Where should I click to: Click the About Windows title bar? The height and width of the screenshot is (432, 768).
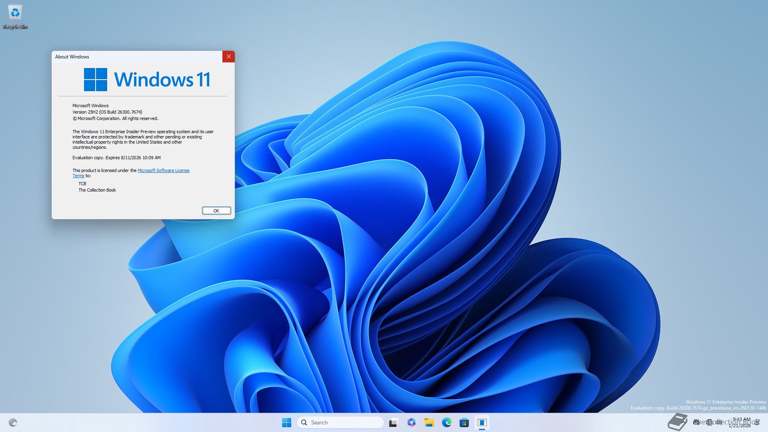[136, 56]
